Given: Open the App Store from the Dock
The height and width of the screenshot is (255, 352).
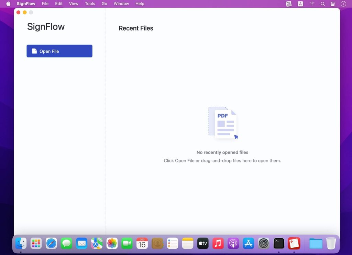Looking at the screenshot, I should coord(248,243).
